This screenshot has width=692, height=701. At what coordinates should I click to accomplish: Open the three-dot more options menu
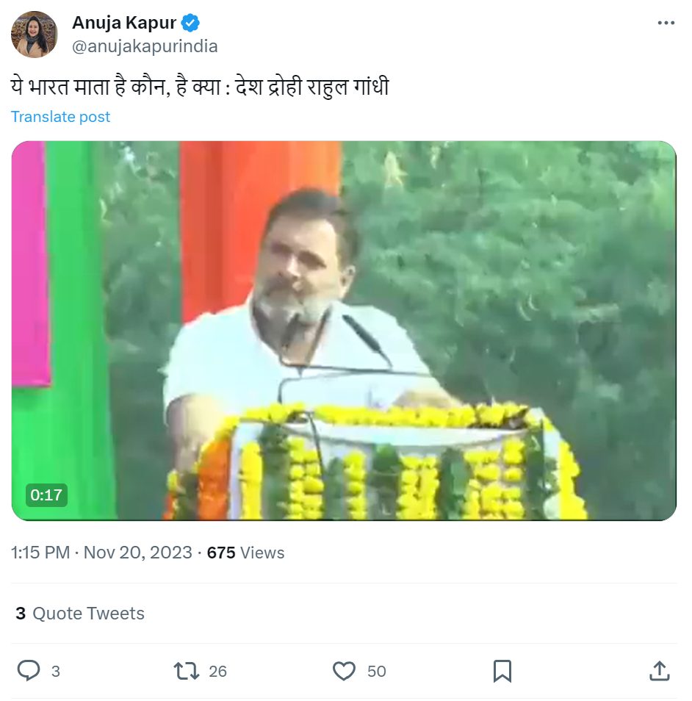pos(666,23)
